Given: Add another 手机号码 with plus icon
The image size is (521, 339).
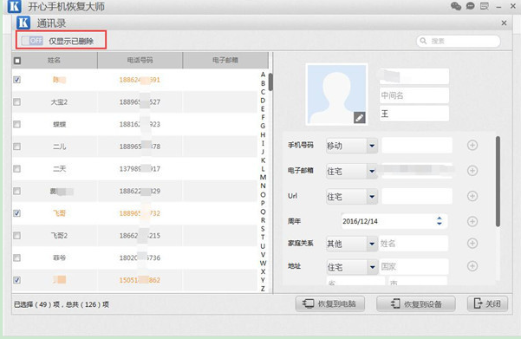Looking at the screenshot, I should pos(472,146).
